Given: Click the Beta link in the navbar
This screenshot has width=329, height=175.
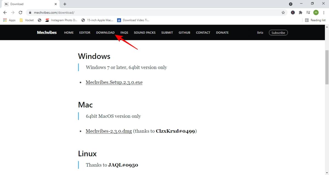Looking at the screenshot, I should pyautogui.click(x=260, y=33).
